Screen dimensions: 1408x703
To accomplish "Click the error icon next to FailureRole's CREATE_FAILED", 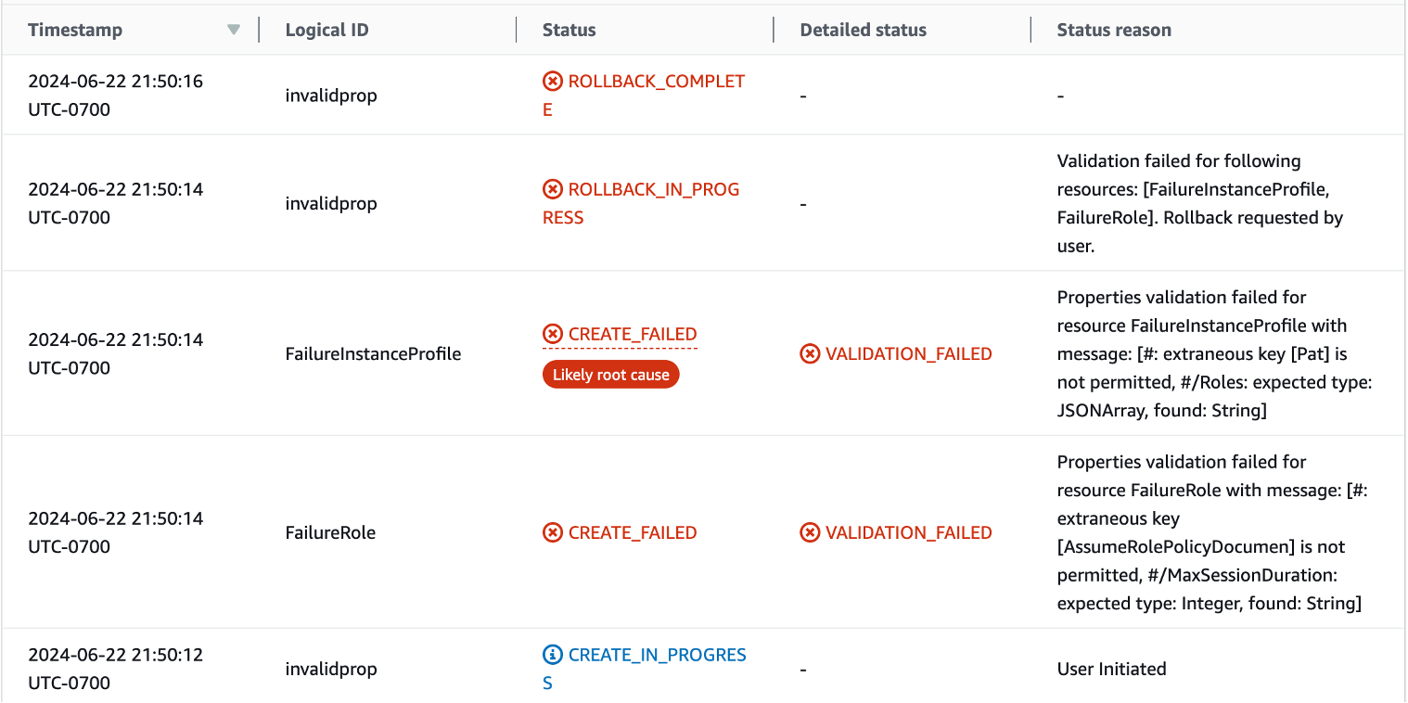I will pos(551,532).
